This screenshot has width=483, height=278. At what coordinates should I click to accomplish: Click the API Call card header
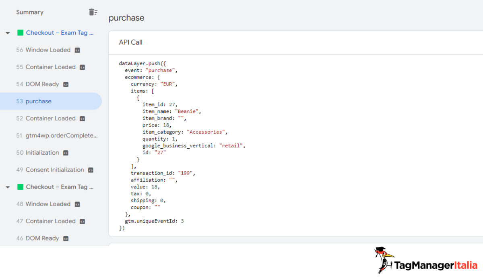[296, 42]
